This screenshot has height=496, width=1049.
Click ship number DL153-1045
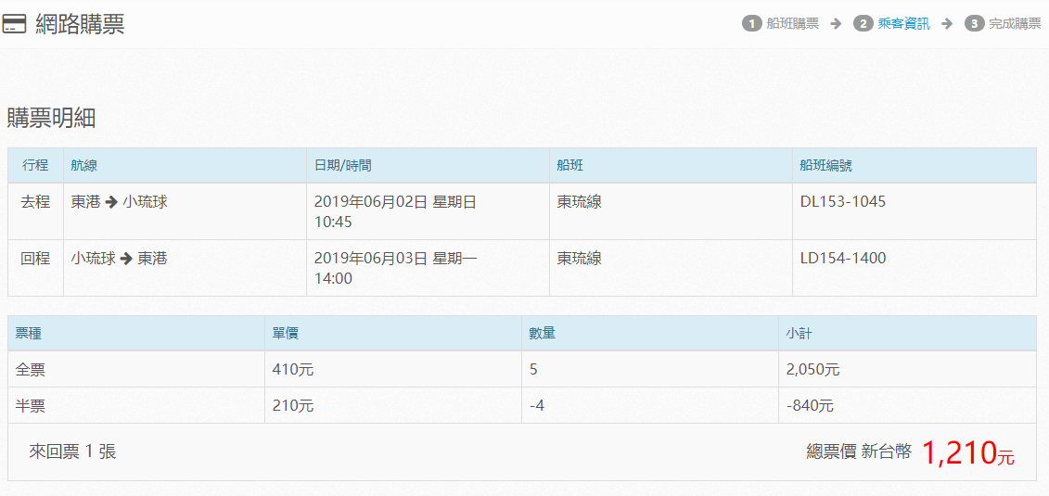843,202
